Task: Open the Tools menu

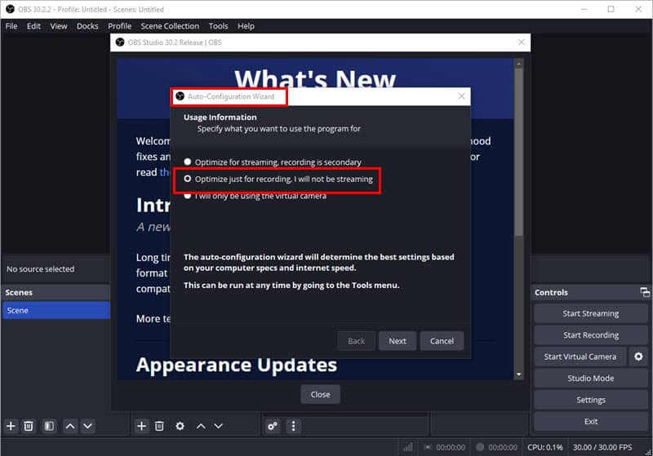Action: pyautogui.click(x=218, y=26)
